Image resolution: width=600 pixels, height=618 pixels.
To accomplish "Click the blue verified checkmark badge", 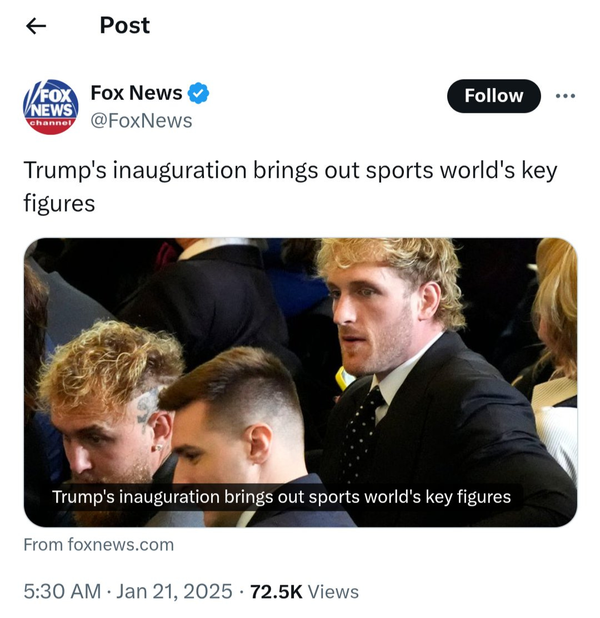I will (x=198, y=93).
